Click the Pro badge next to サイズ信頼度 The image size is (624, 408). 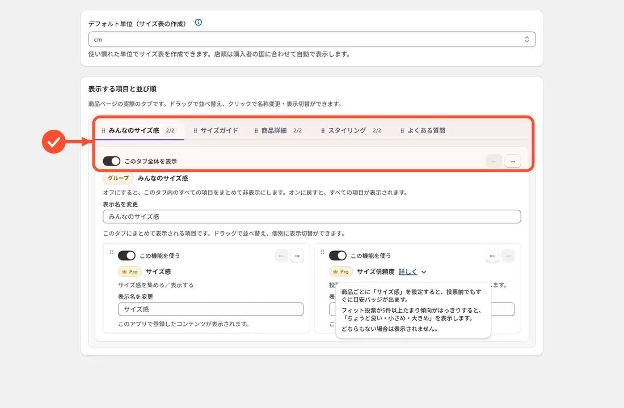tap(341, 271)
